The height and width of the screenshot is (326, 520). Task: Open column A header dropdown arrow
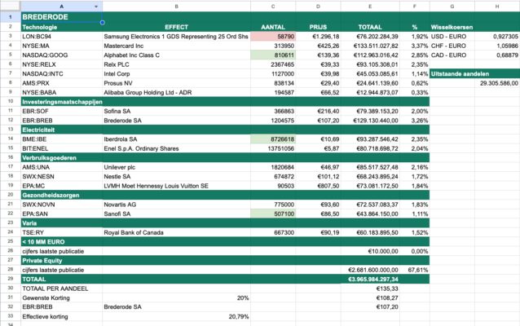(96, 7)
